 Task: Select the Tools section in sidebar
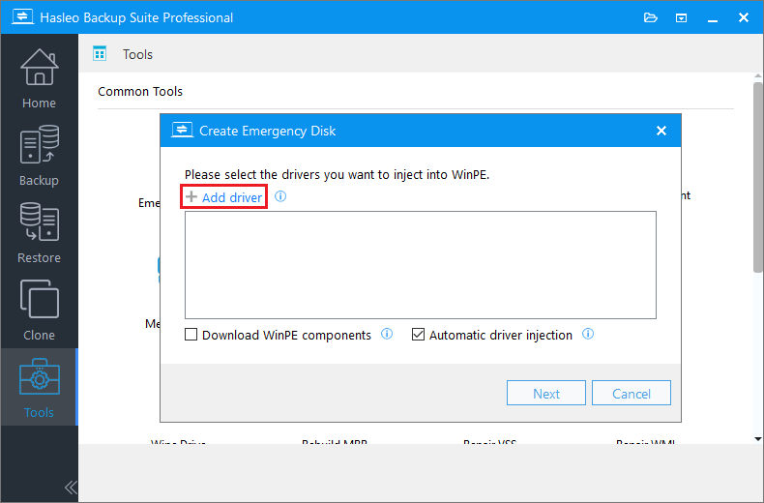(39, 387)
